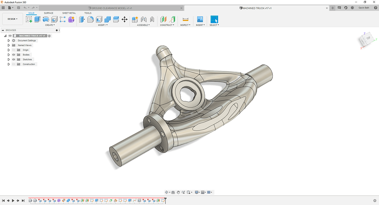
Task: Open the SELECT dropdown menu
Action: [214, 25]
